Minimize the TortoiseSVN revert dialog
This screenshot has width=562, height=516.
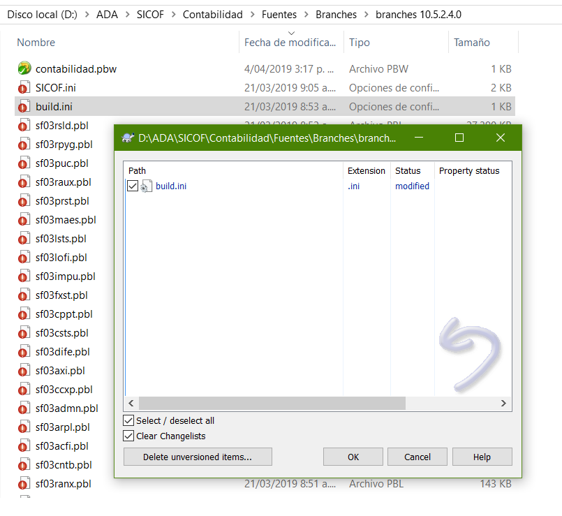click(419, 138)
